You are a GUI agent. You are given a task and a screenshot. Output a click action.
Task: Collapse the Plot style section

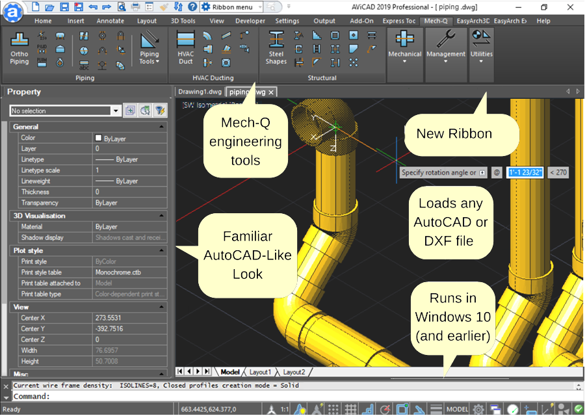point(162,251)
